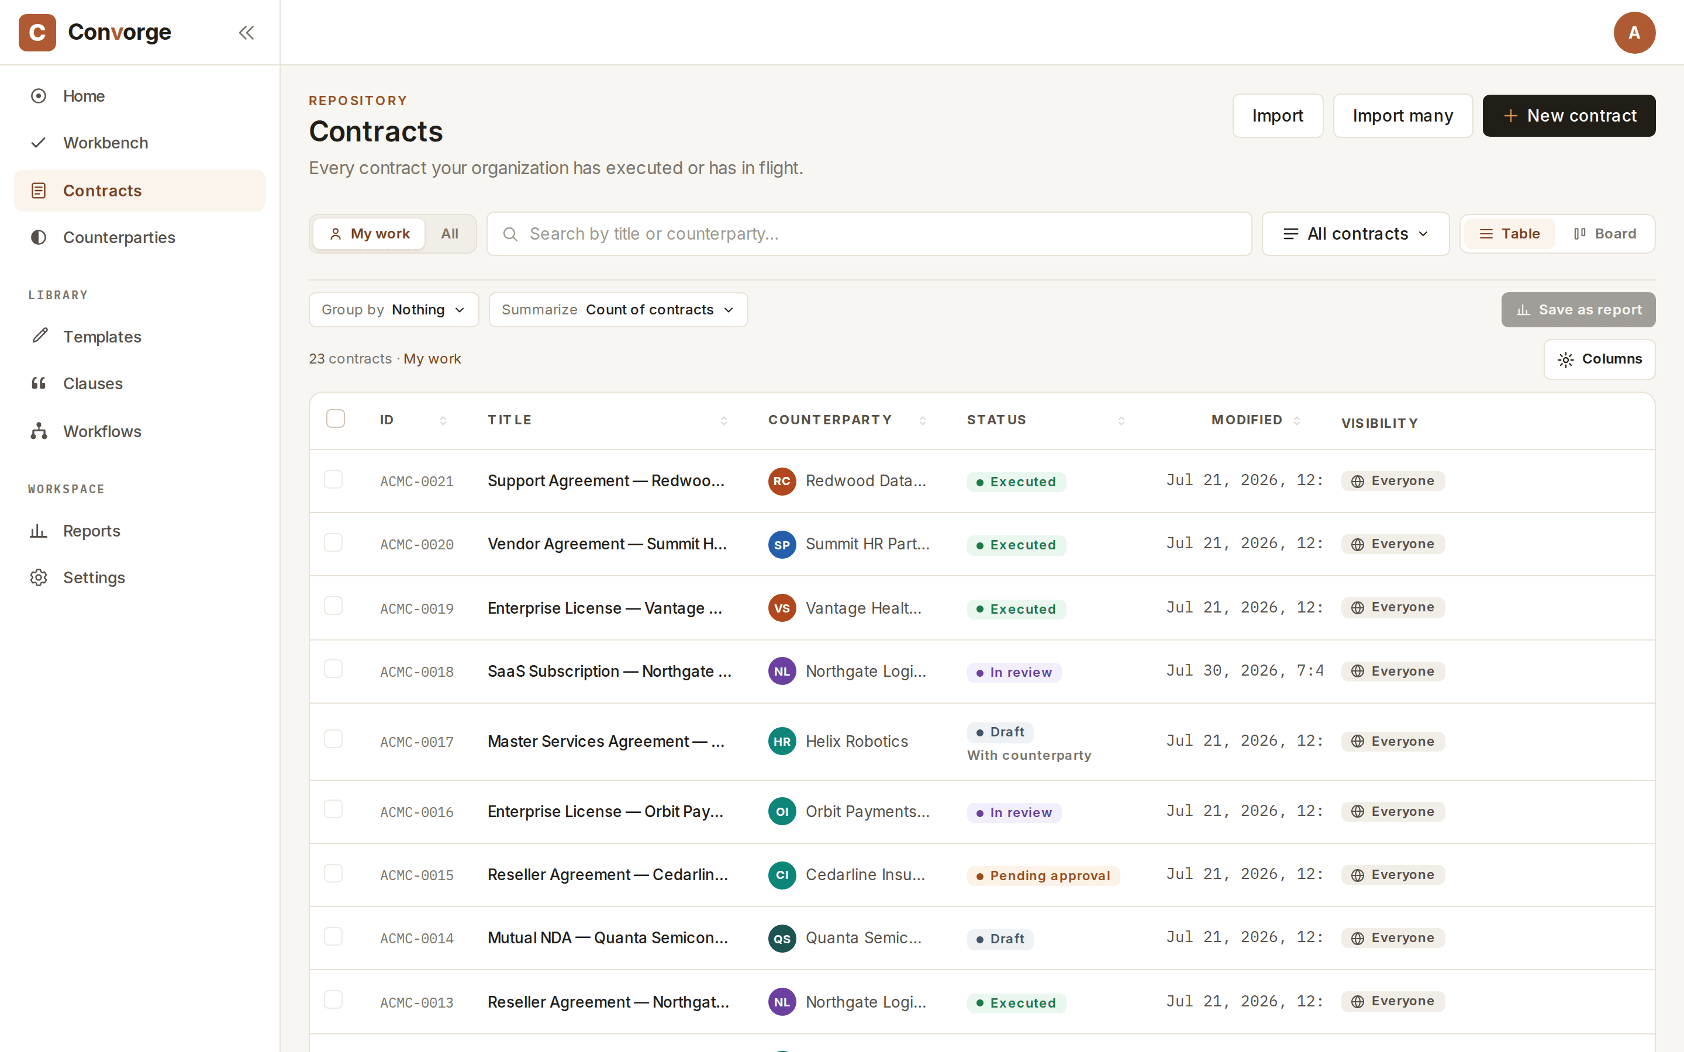
Task: Click the Reports bar-chart icon
Action: click(x=39, y=531)
